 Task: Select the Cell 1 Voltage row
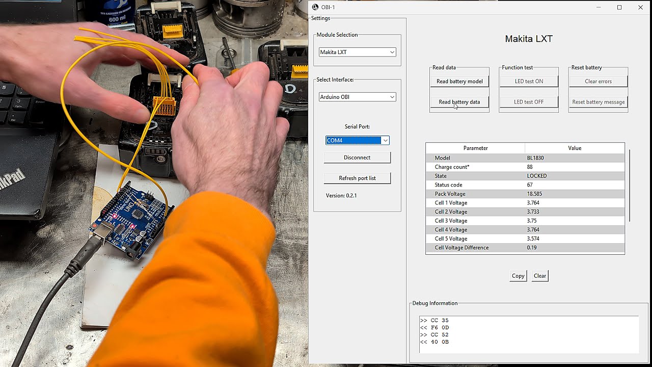coord(525,203)
